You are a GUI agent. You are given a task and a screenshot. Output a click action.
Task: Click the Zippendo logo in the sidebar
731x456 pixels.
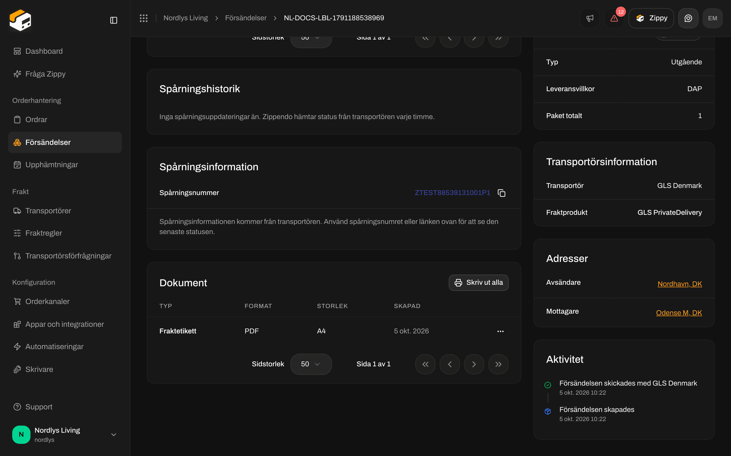point(20,20)
